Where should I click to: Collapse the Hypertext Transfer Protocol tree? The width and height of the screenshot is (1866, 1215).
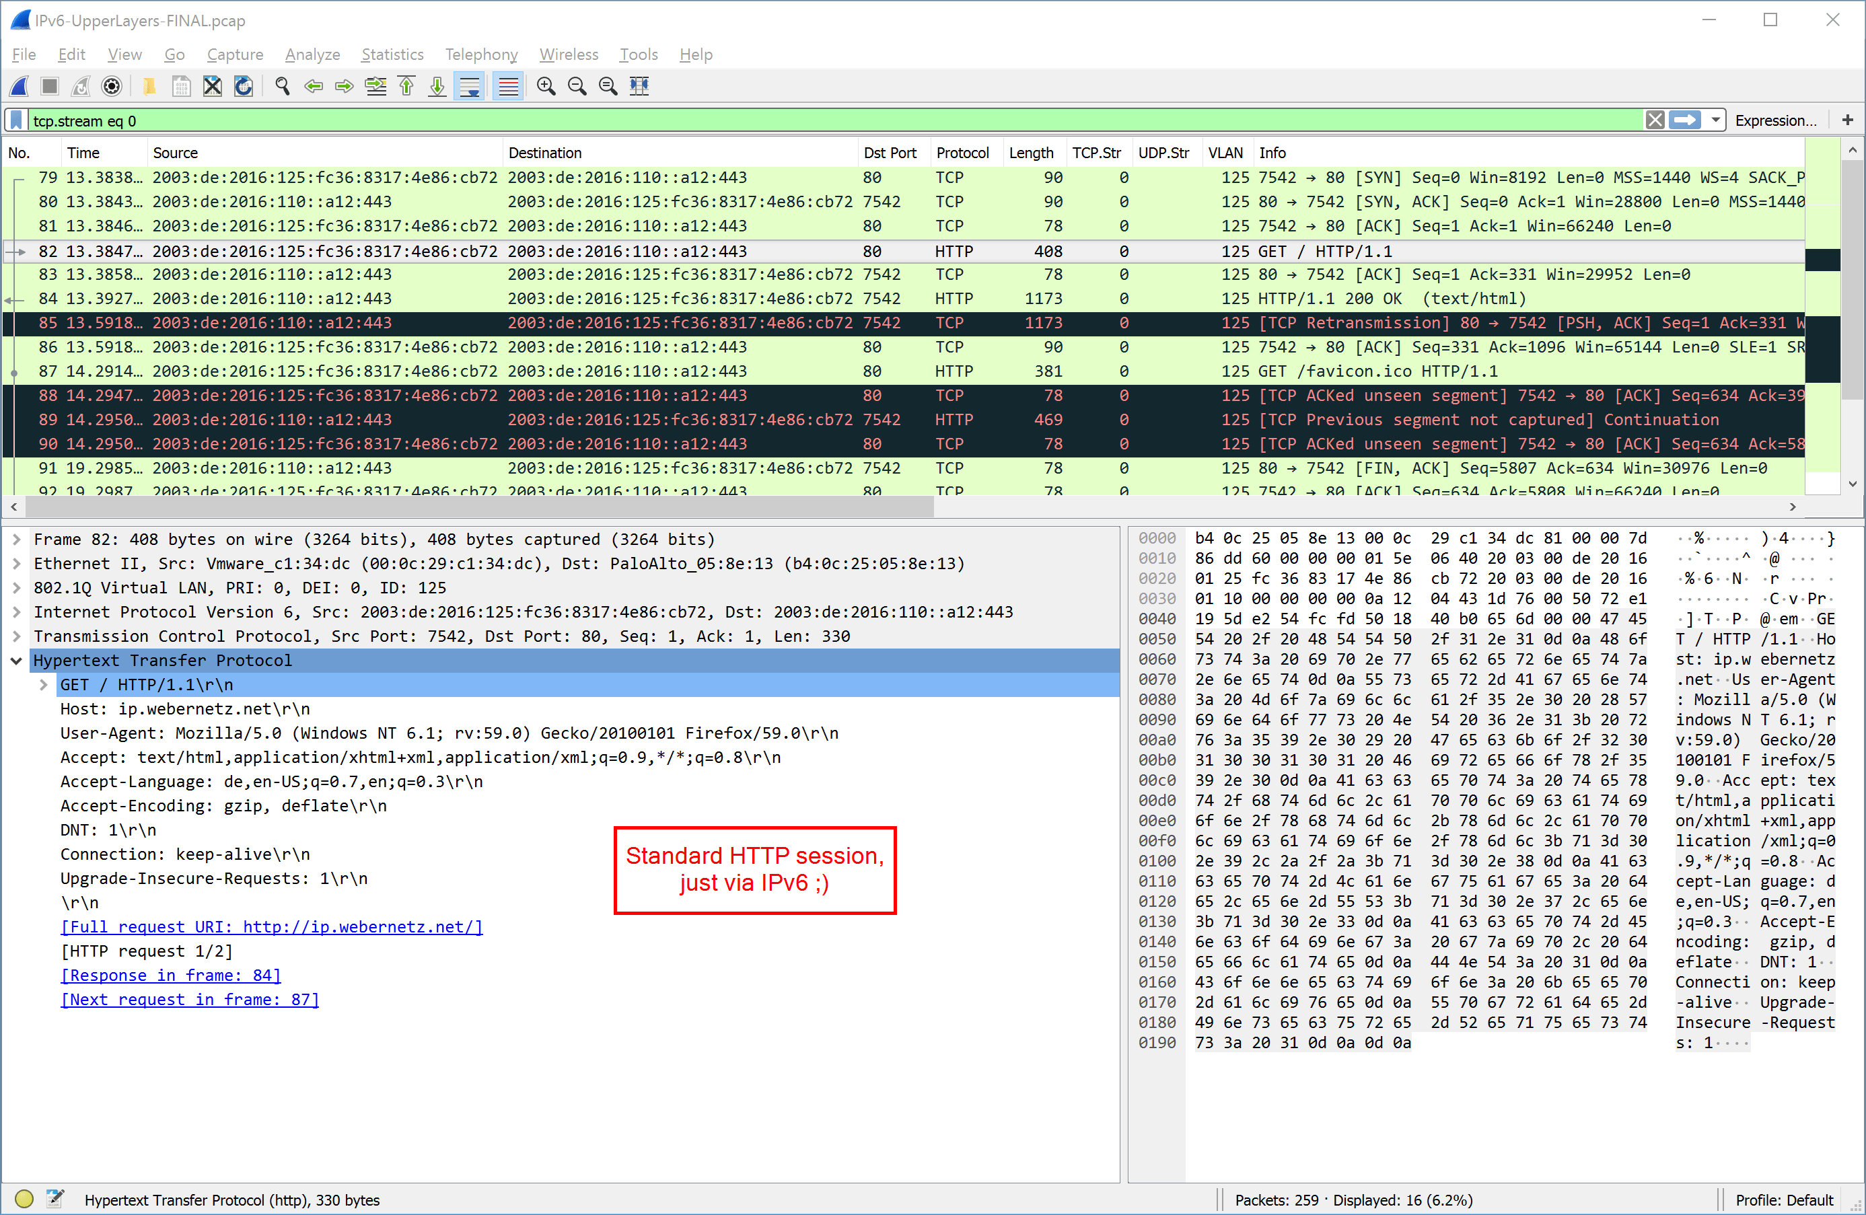(x=15, y=661)
